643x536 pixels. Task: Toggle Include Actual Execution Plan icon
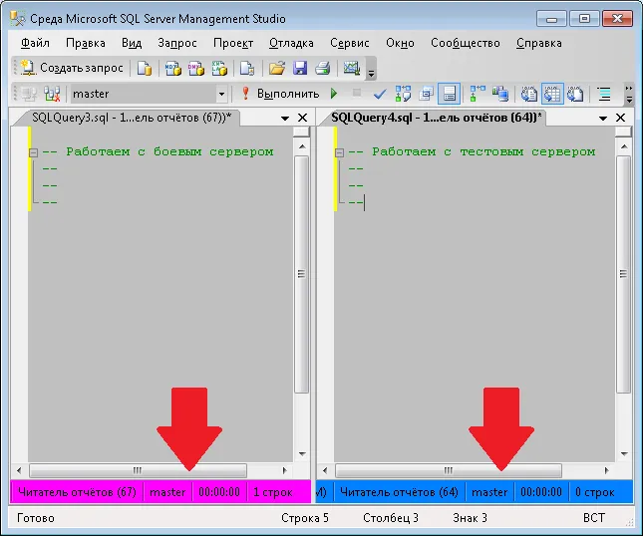pyautogui.click(x=478, y=94)
